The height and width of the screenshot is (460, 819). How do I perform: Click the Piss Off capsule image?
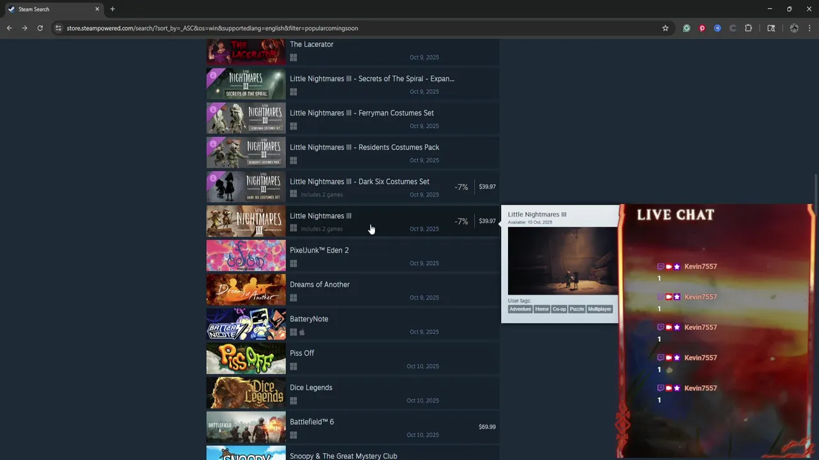246,358
